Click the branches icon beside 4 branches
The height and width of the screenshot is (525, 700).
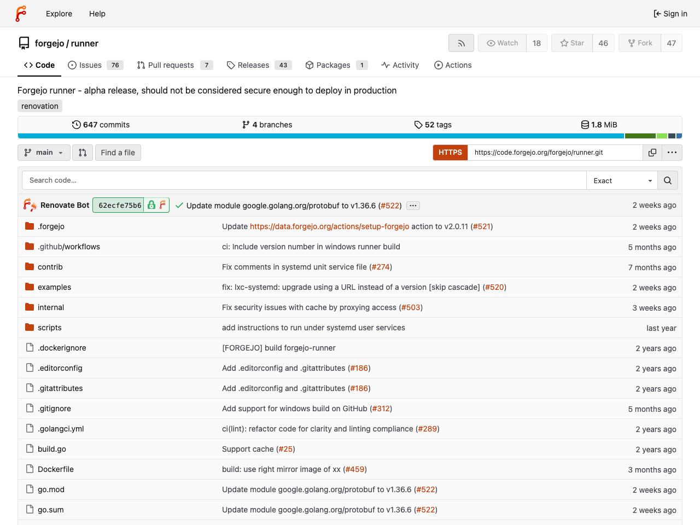click(246, 125)
